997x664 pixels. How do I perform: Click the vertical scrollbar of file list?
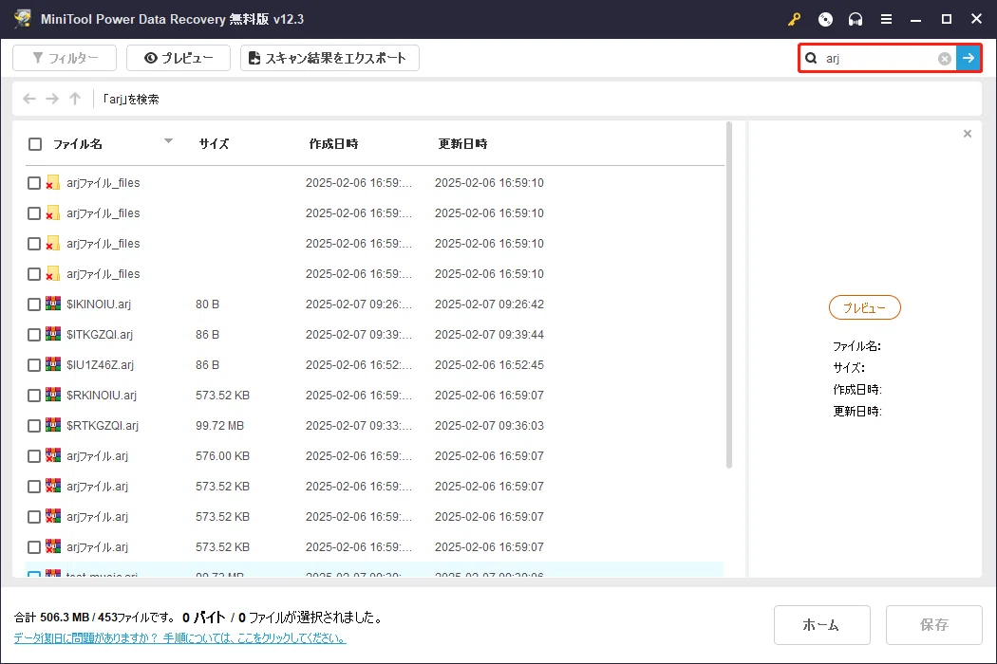click(728, 295)
